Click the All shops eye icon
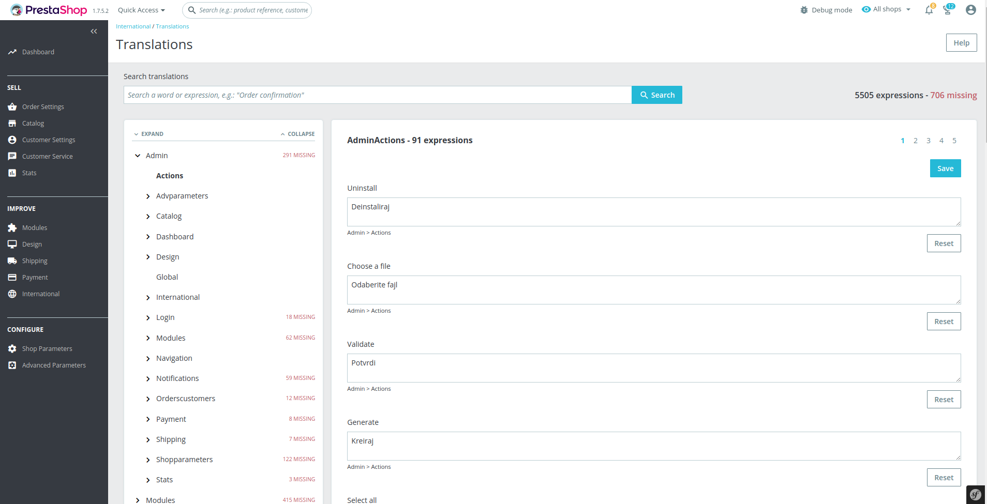Viewport: 987px width, 504px height. click(866, 9)
